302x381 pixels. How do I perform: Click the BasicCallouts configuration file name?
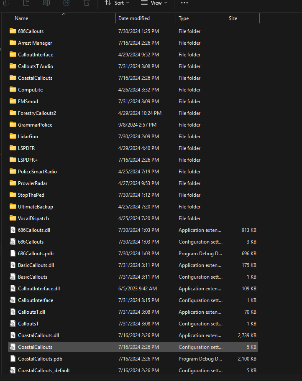click(x=33, y=277)
